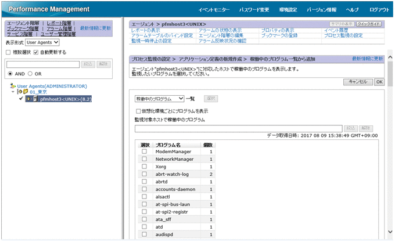This screenshot has height=242, width=395.
Task: Tick the Xorg program checkbox
Action: click(144, 167)
